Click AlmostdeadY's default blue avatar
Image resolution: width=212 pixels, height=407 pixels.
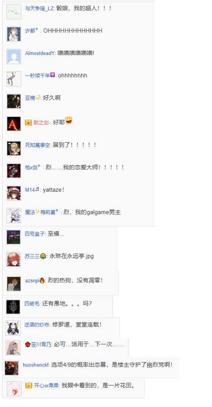(14, 57)
